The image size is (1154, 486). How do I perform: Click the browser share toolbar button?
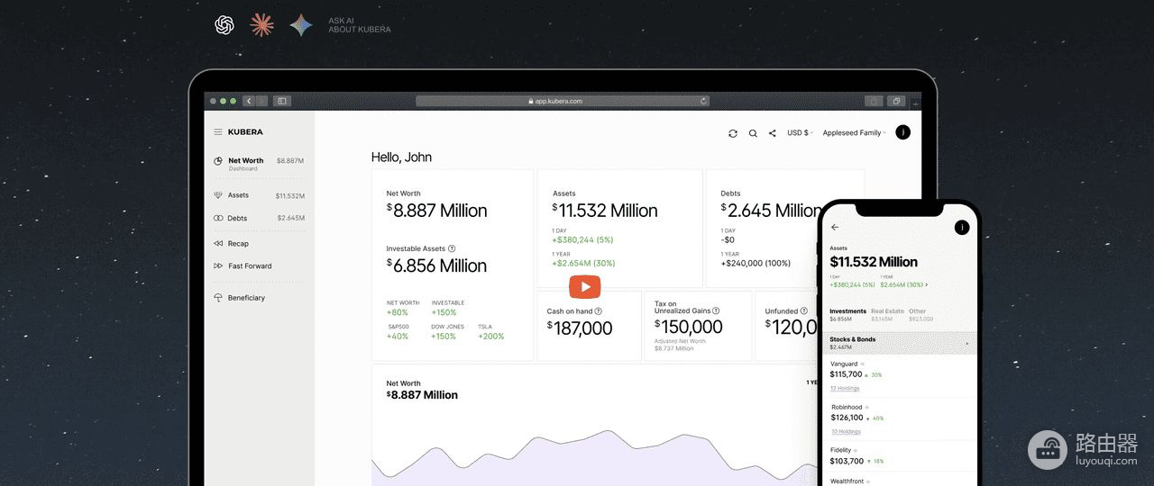tap(874, 101)
